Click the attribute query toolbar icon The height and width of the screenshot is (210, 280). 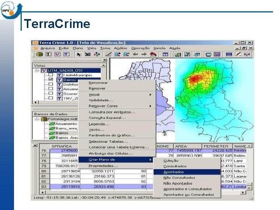[x=178, y=54]
